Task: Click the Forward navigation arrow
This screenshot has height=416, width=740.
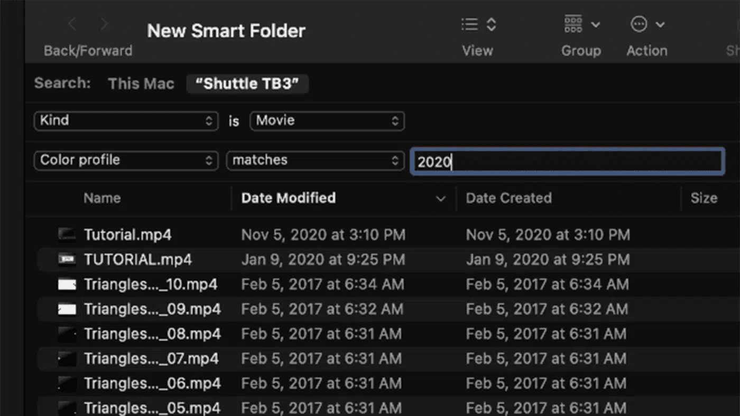Action: tap(104, 24)
